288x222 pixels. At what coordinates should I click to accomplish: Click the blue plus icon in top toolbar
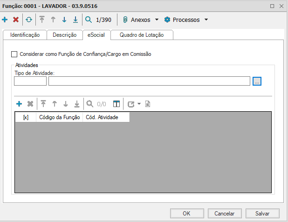5,20
